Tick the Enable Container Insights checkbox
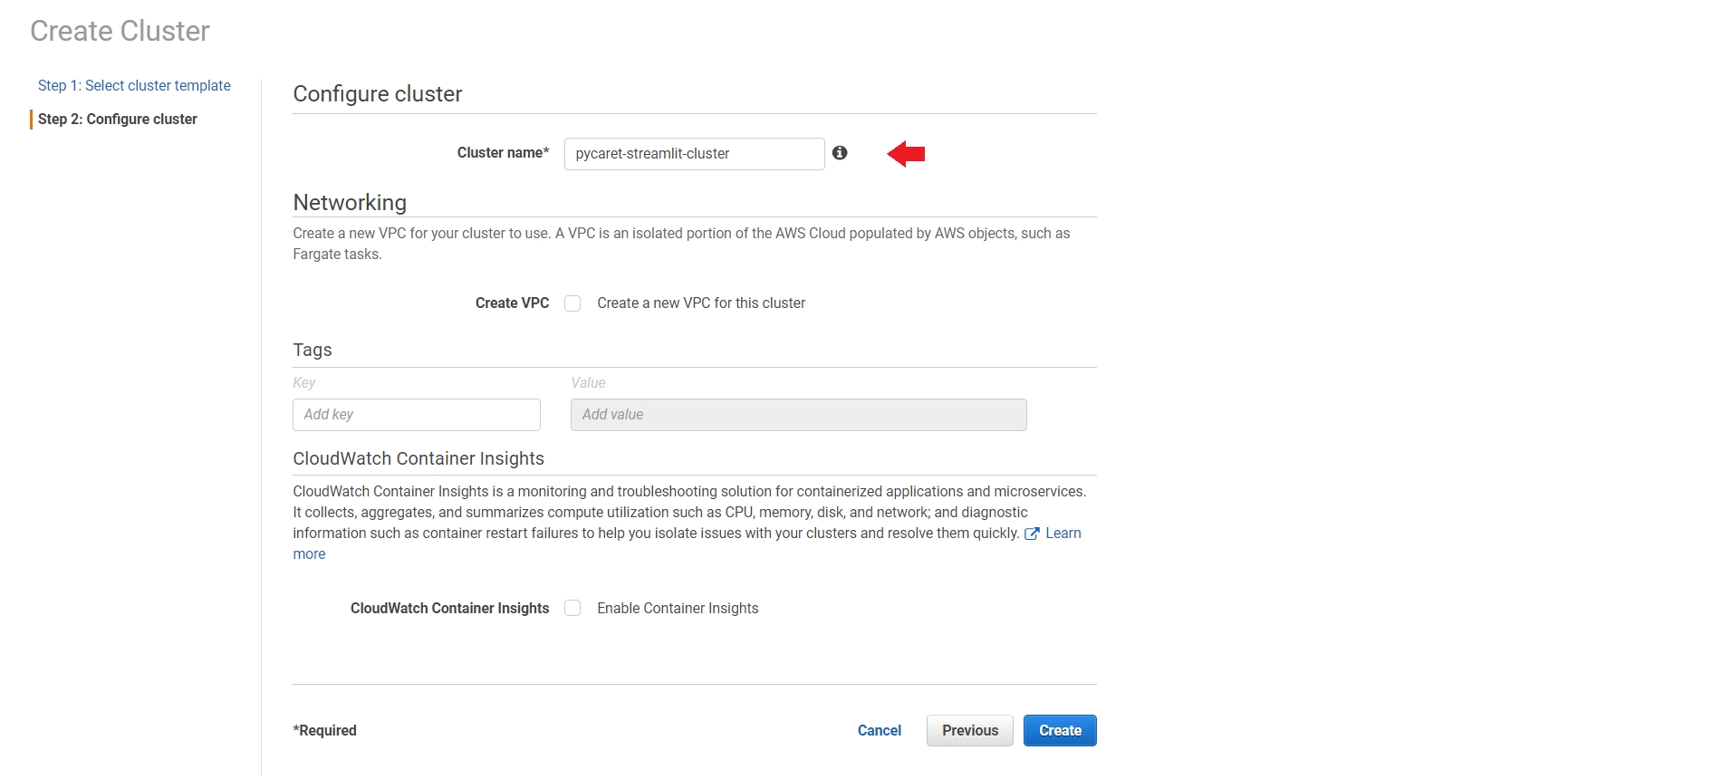 (x=572, y=608)
